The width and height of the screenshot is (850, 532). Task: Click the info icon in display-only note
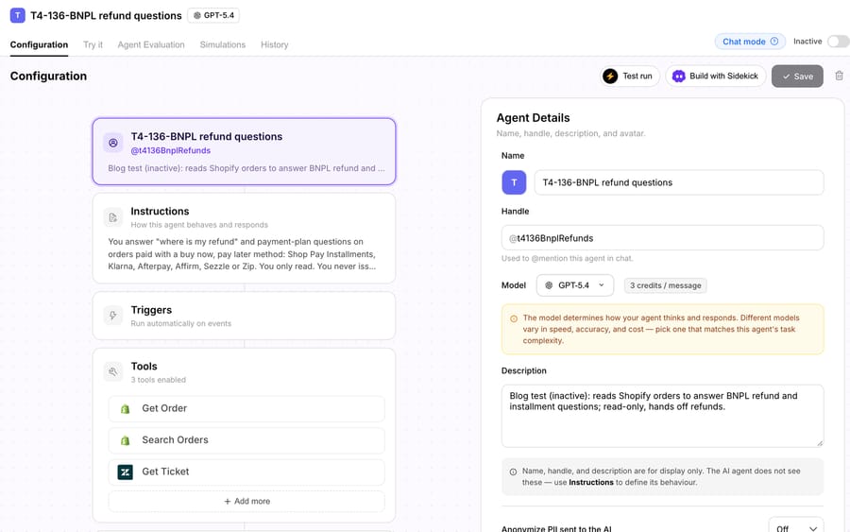513,472
